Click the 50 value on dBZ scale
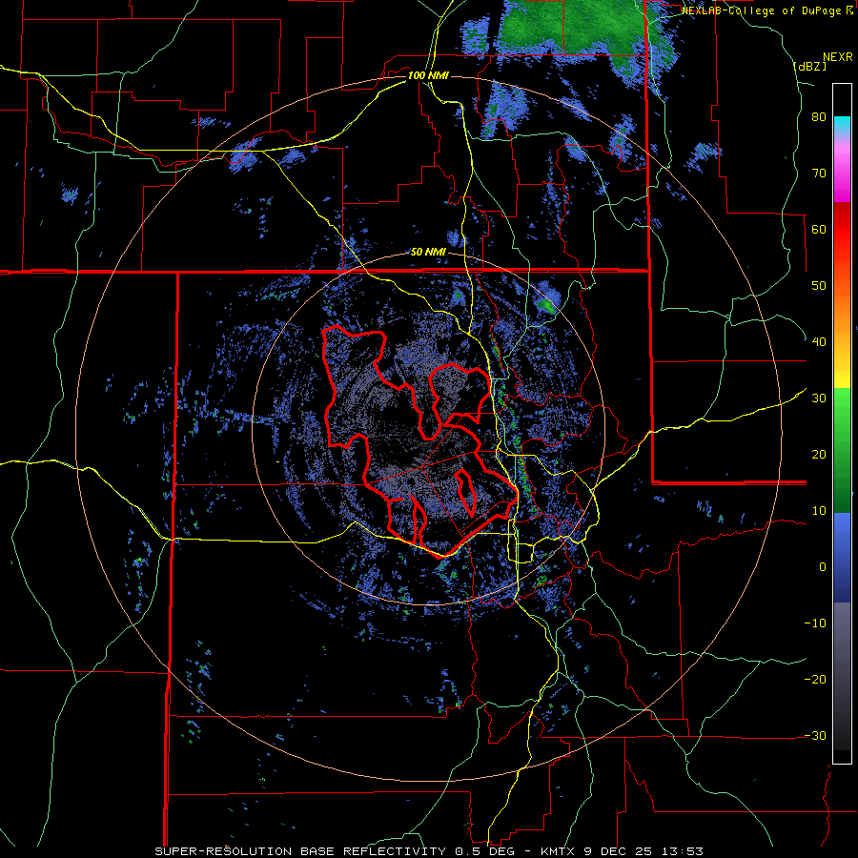The height and width of the screenshot is (858, 858). [819, 286]
